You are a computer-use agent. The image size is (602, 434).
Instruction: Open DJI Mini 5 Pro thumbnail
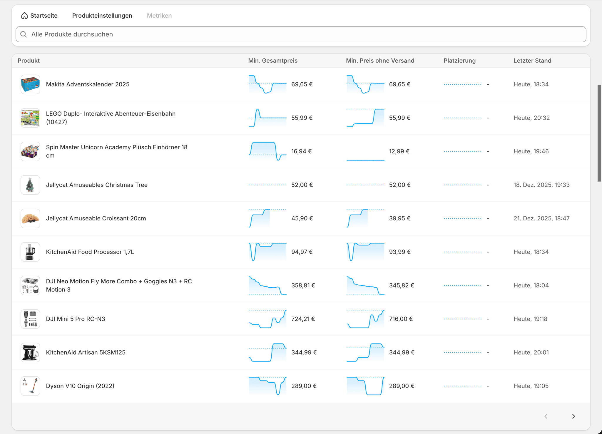[30, 319]
